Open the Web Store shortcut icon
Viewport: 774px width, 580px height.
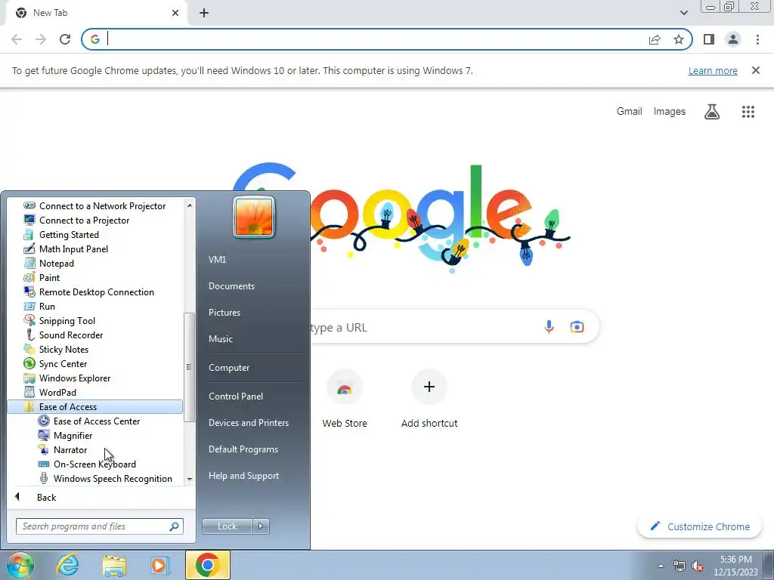click(x=345, y=387)
